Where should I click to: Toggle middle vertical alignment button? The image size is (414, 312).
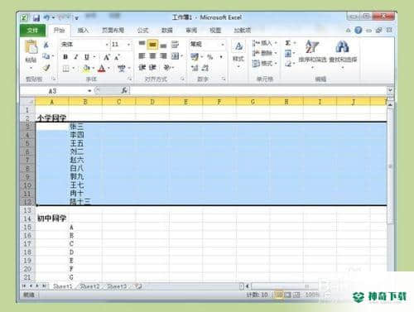(x=152, y=45)
